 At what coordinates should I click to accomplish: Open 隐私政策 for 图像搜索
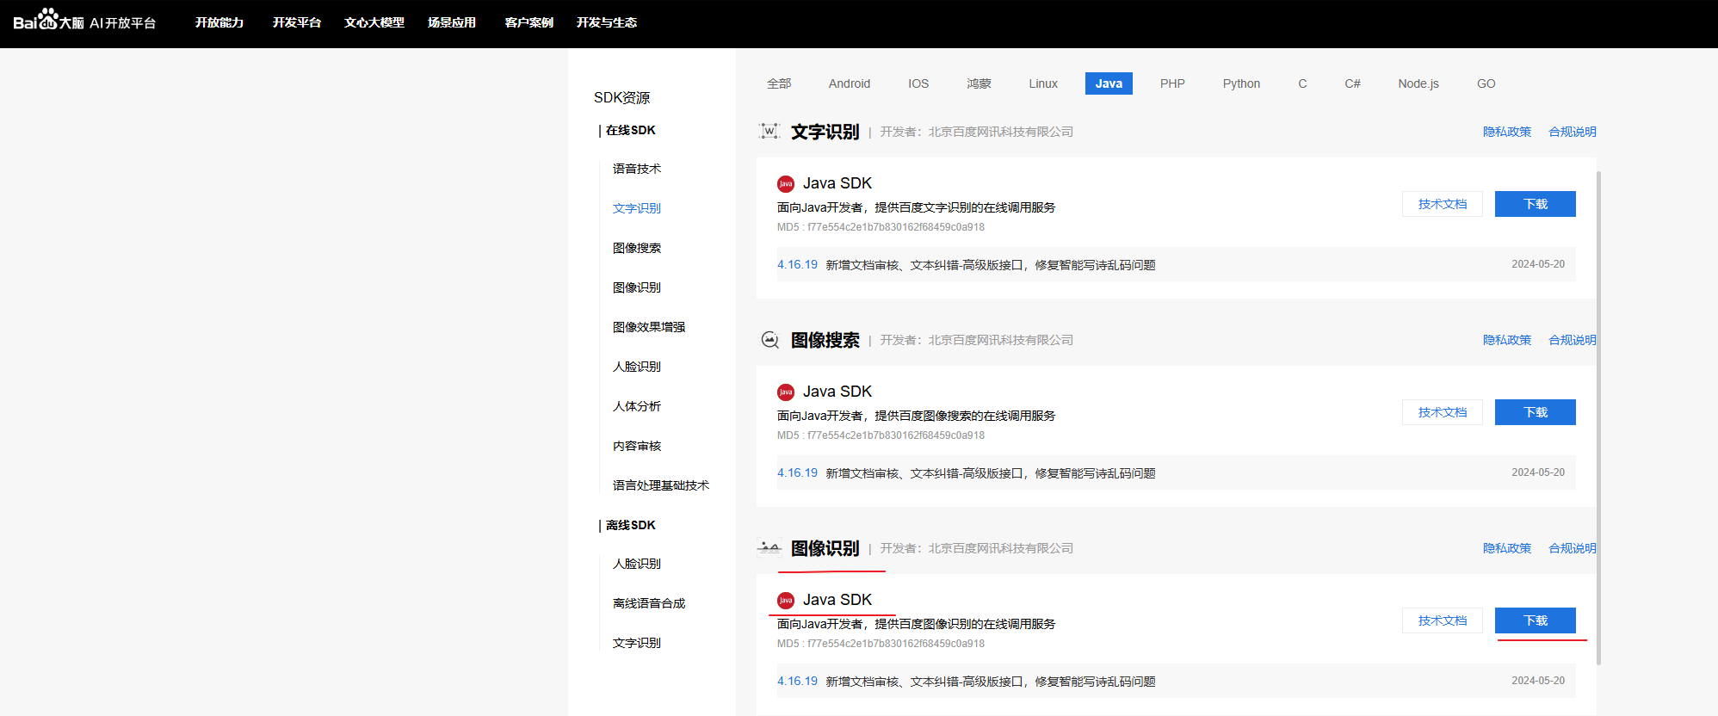click(x=1507, y=340)
